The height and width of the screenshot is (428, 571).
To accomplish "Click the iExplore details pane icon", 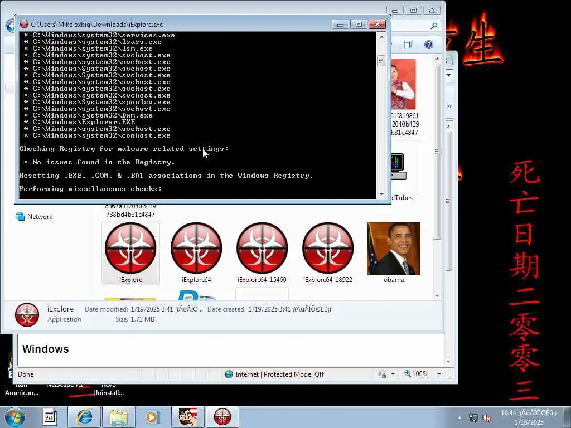I will 27,315.
